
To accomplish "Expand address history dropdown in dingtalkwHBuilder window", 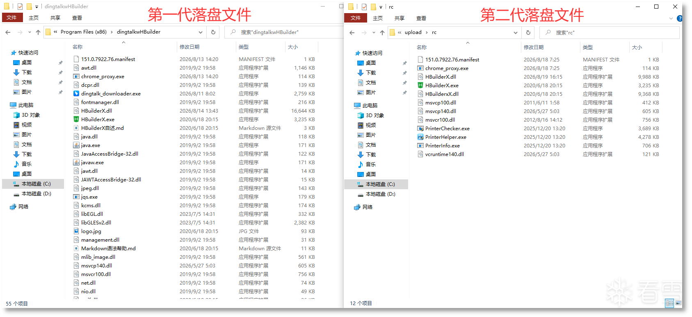I will [x=201, y=32].
